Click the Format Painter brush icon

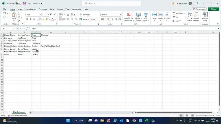click(19, 21)
